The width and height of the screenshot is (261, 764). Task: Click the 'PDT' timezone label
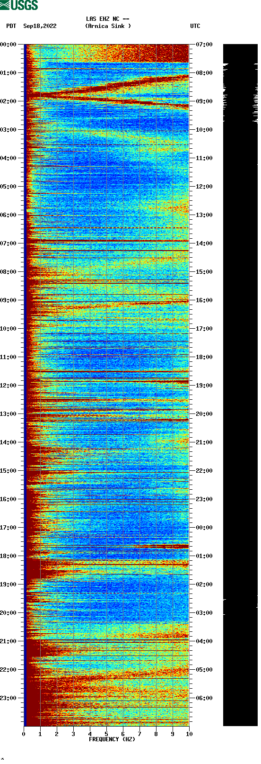11,26
